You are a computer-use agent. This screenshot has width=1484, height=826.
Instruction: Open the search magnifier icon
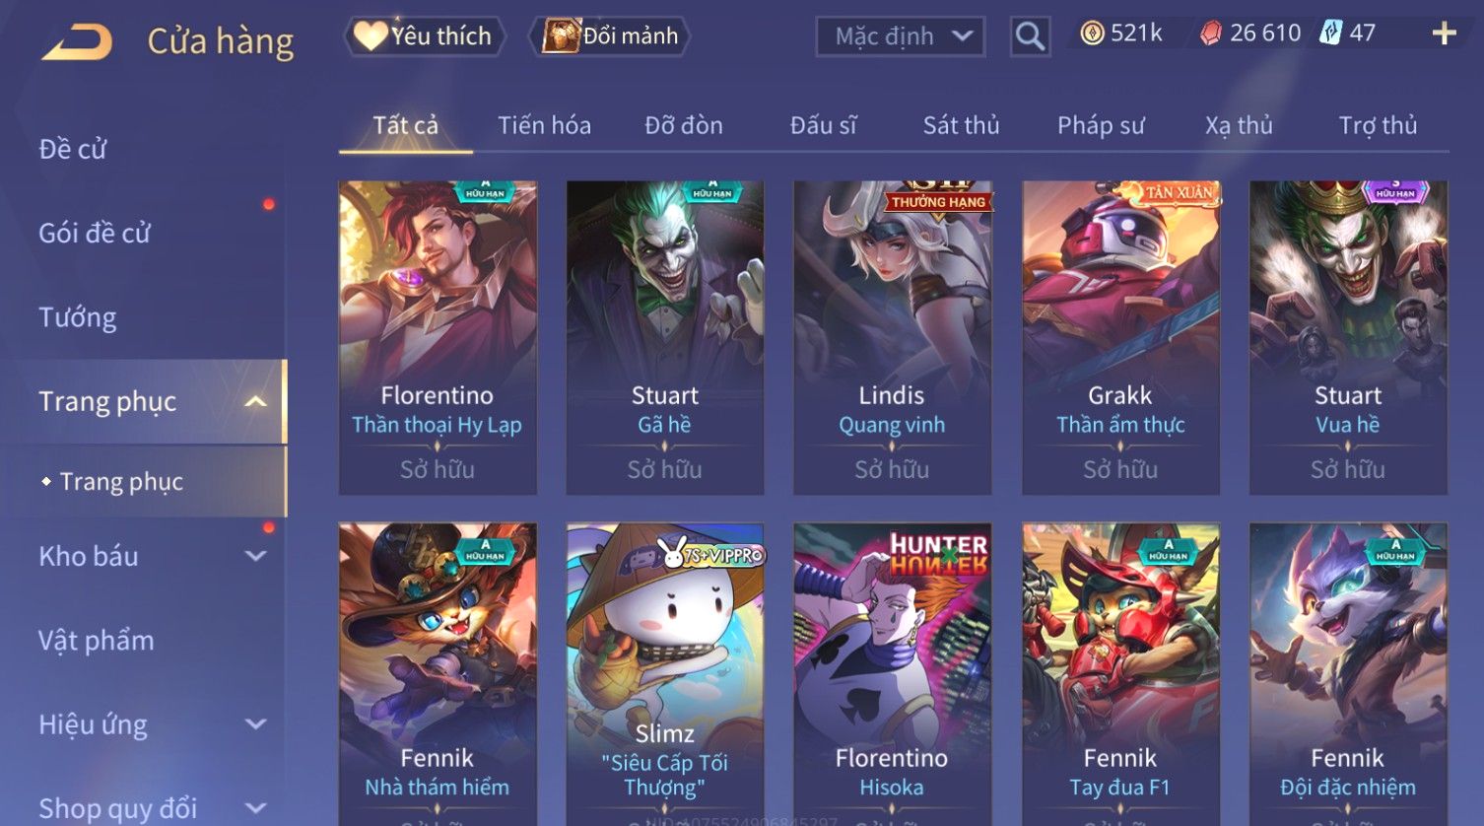coord(1030,36)
